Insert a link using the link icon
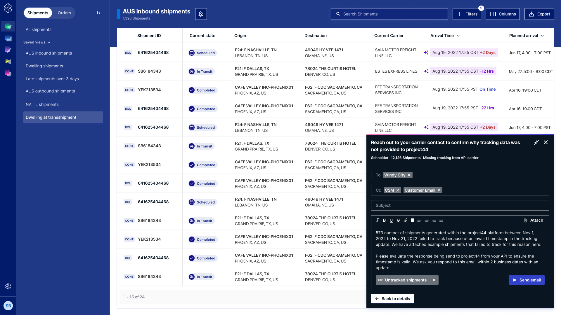The width and height of the screenshot is (561, 315). [406, 220]
